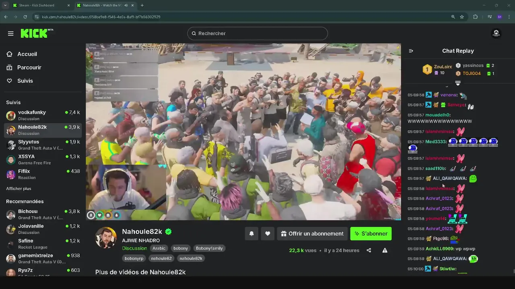Viewport: 515px width, 289px height.
Task: Open the browser extensions icon
Action: click(476, 17)
